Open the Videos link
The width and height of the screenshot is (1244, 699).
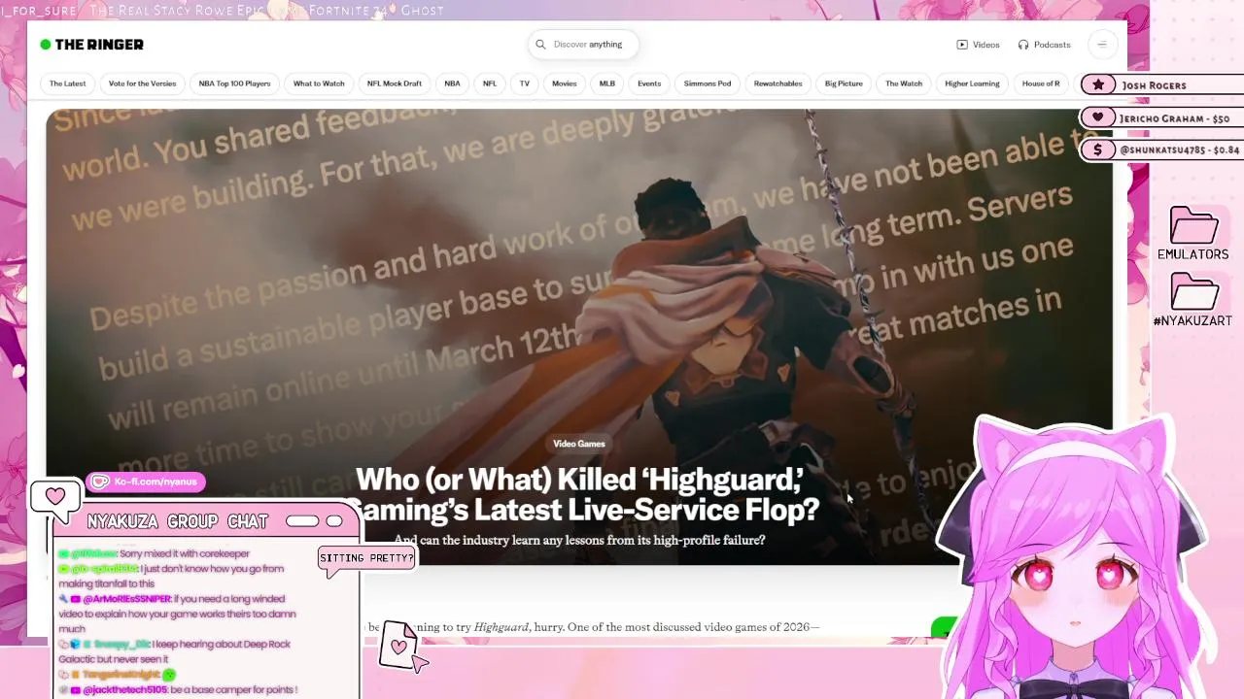pyautogui.click(x=978, y=45)
